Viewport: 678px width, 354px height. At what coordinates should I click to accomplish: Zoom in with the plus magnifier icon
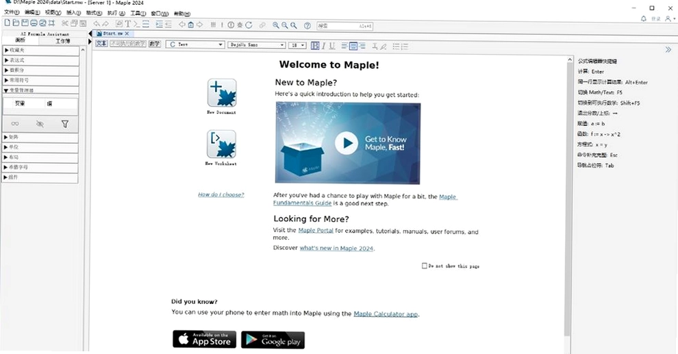pyautogui.click(x=276, y=25)
